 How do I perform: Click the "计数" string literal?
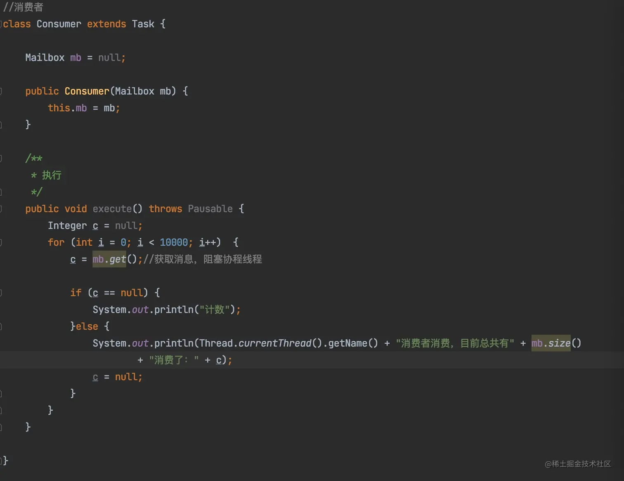[215, 310]
